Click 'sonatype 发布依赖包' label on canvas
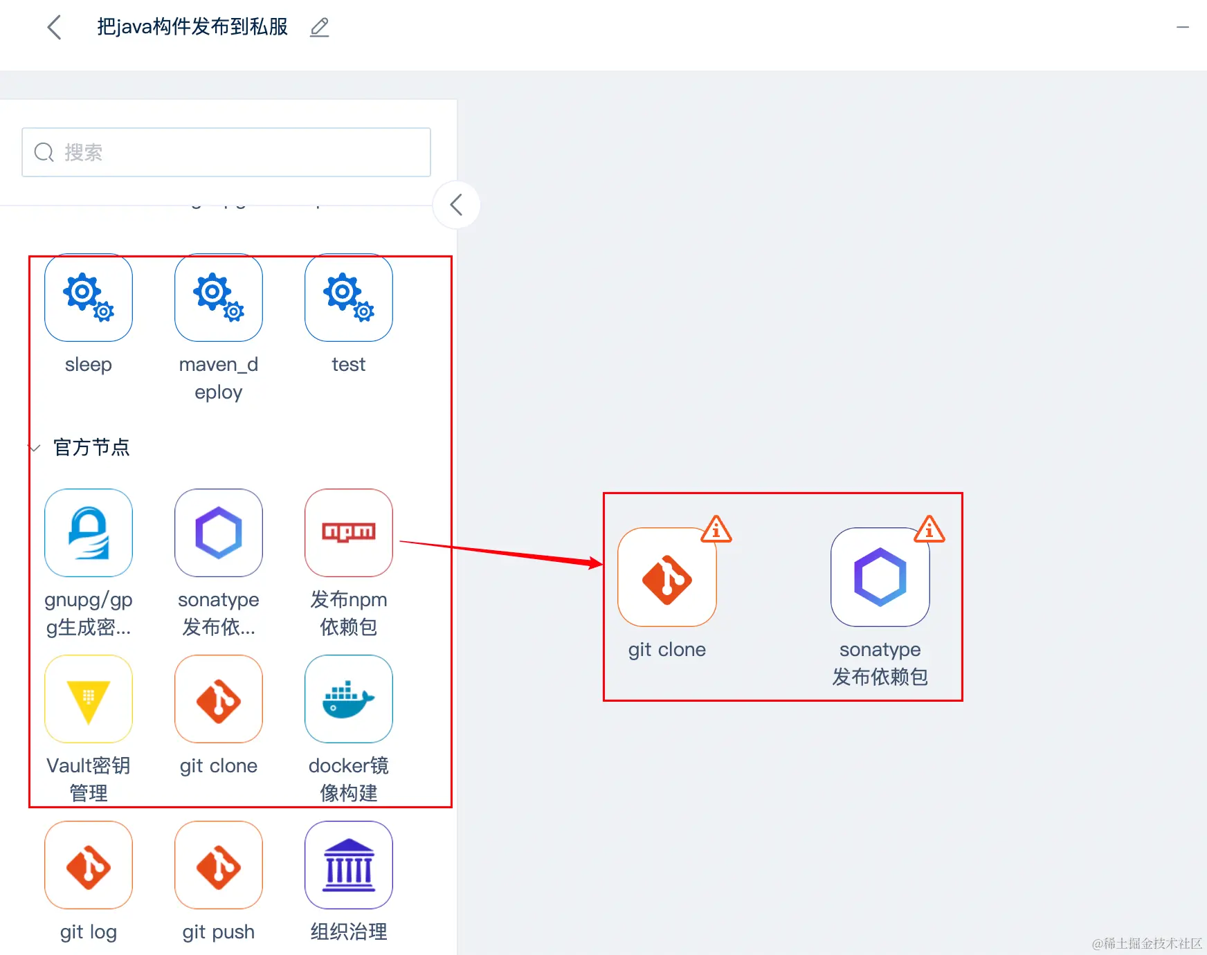The width and height of the screenshot is (1207, 955). (x=880, y=663)
